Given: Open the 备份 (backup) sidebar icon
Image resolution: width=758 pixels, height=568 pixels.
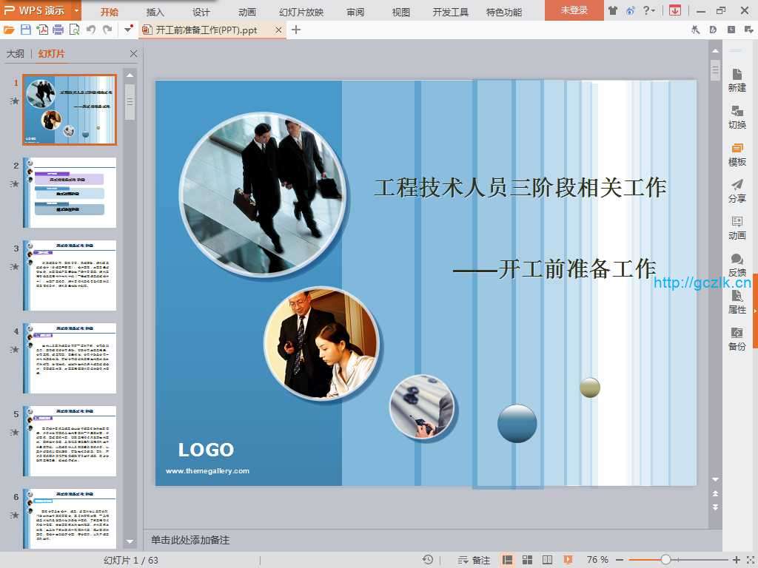Looking at the screenshot, I should click(x=737, y=338).
